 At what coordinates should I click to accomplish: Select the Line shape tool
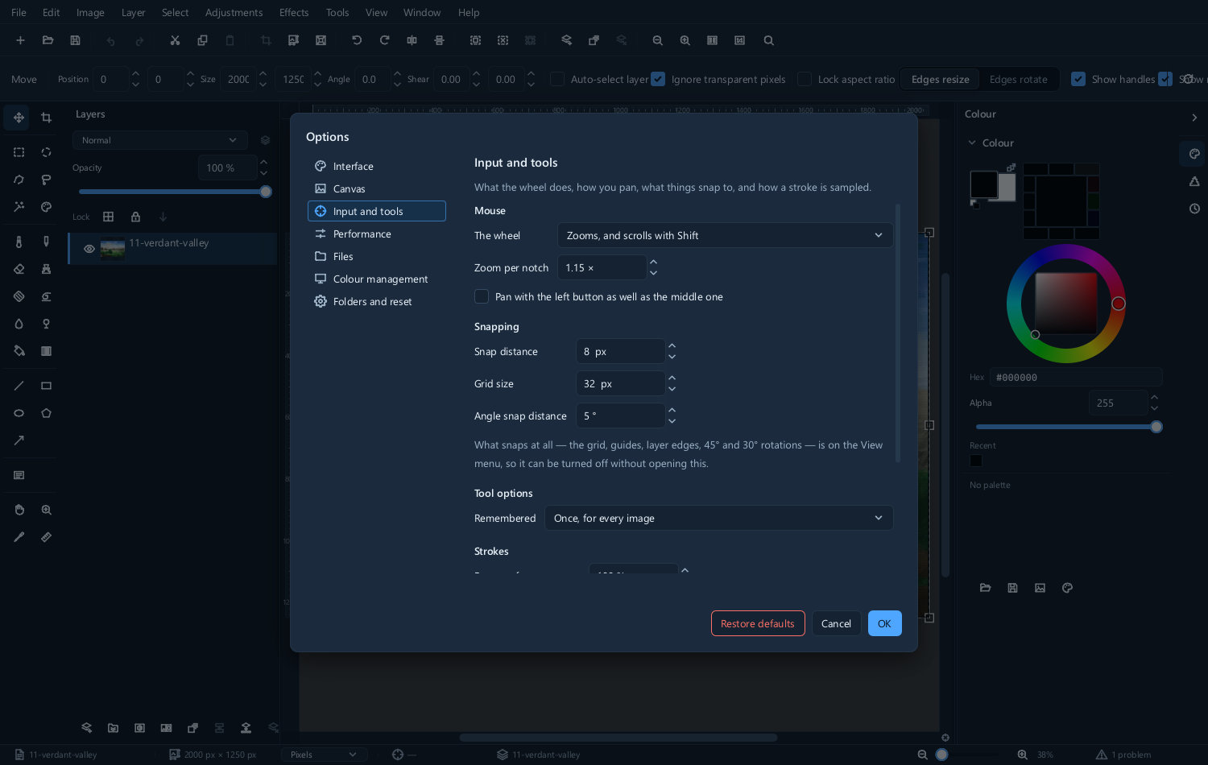(19, 386)
